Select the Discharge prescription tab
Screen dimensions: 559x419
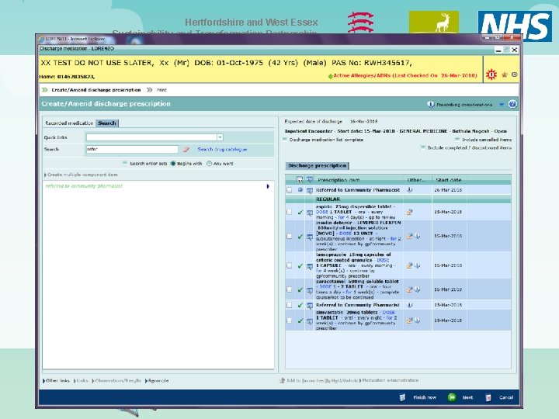tap(317, 166)
